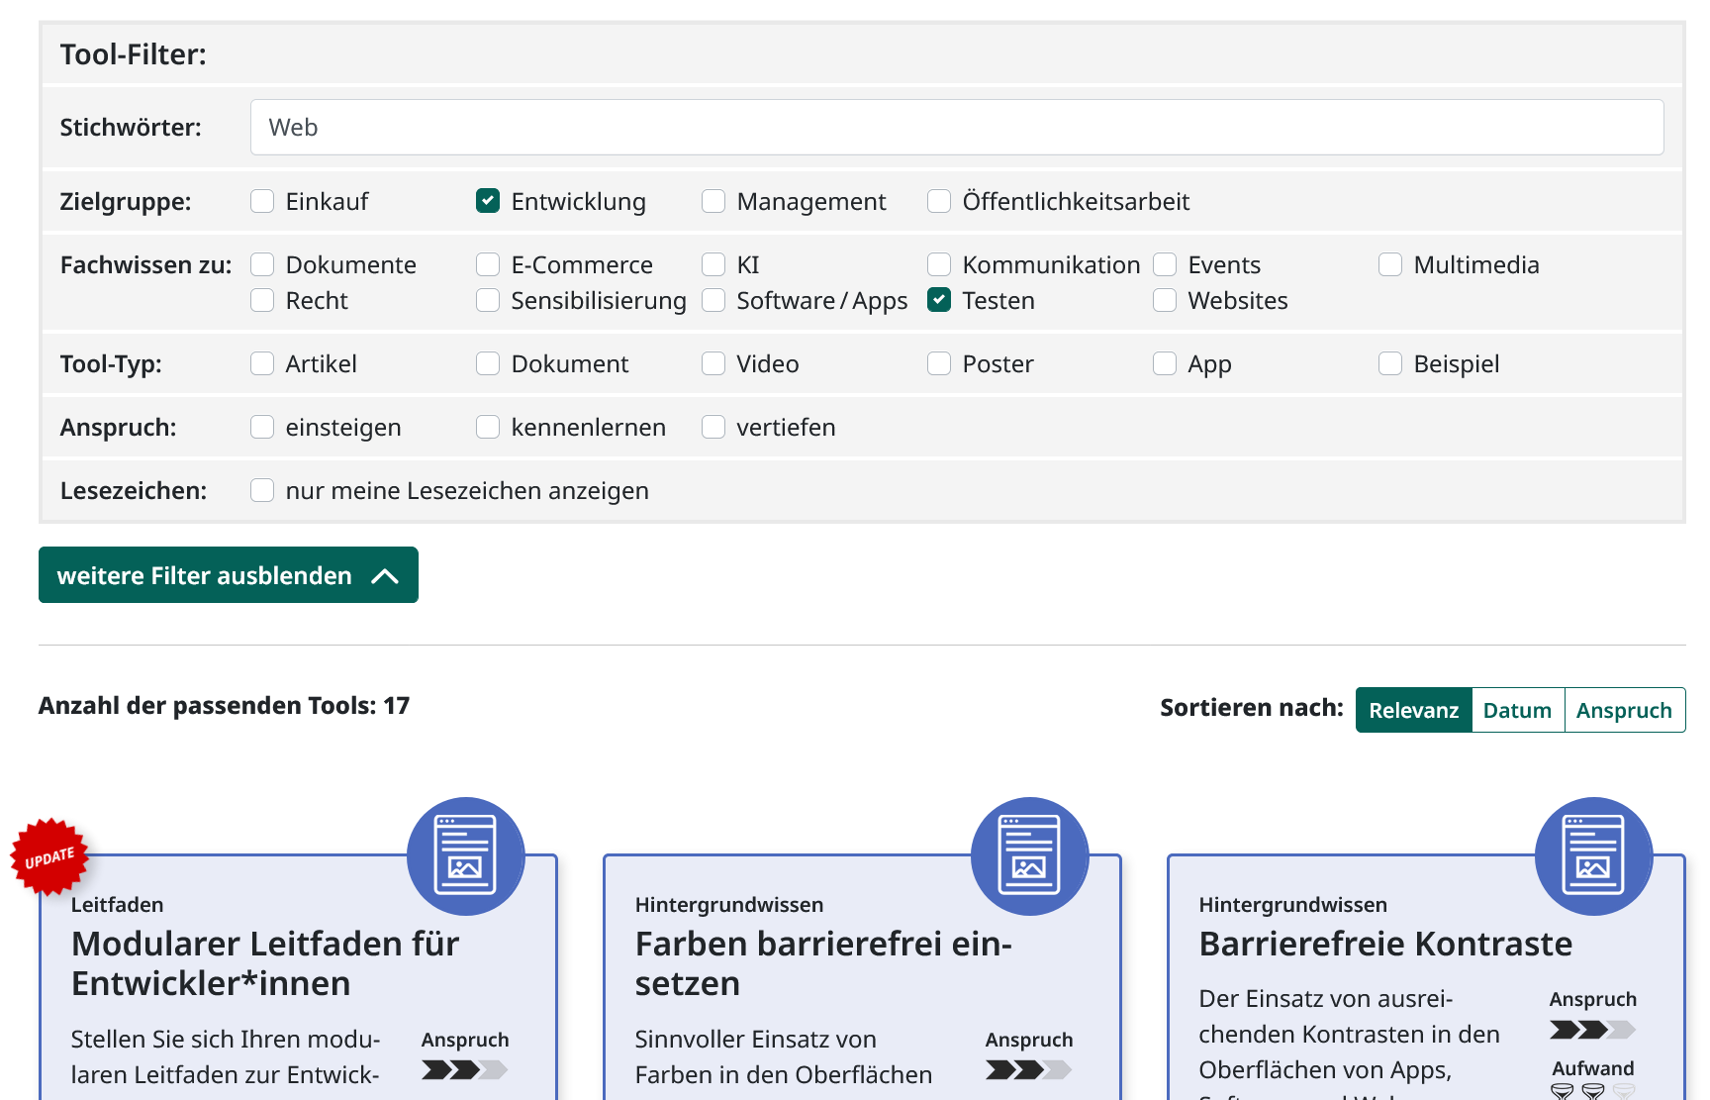Click the Tool-Typ label

click(x=111, y=363)
